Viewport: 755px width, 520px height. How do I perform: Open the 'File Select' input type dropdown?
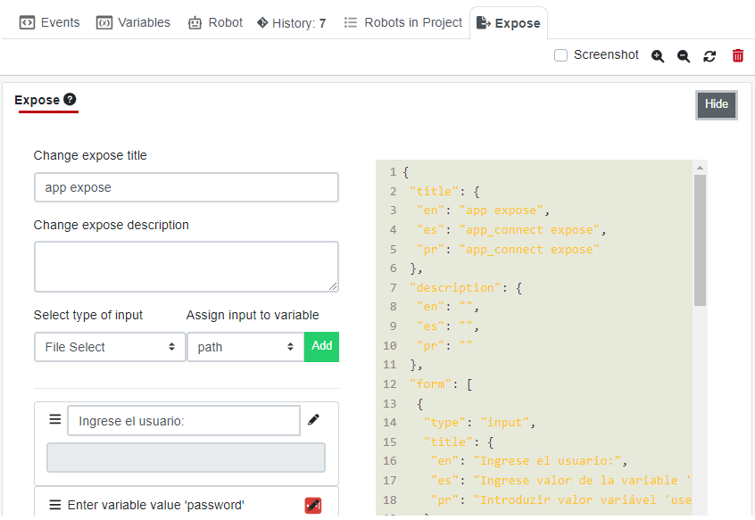tap(110, 346)
